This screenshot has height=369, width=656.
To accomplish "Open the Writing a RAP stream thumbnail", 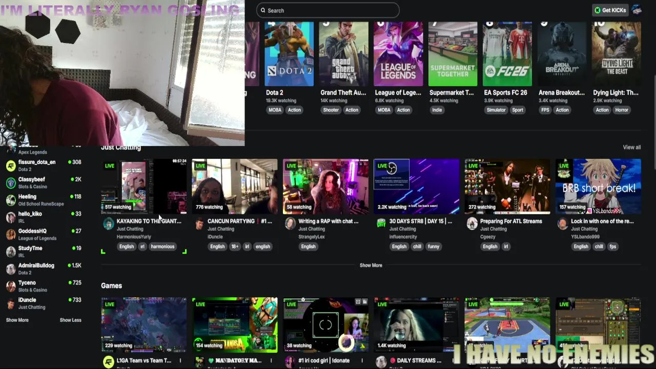I will point(325,187).
